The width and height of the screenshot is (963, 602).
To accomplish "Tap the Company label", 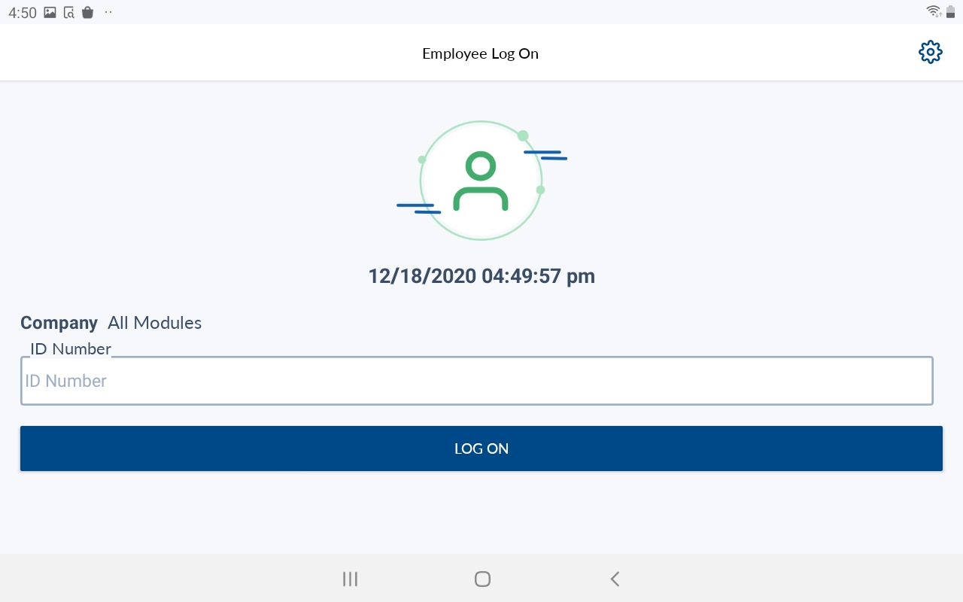I will point(59,323).
